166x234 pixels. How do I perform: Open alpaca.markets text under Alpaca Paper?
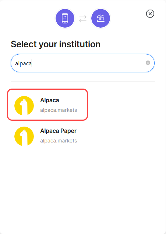(x=59, y=141)
